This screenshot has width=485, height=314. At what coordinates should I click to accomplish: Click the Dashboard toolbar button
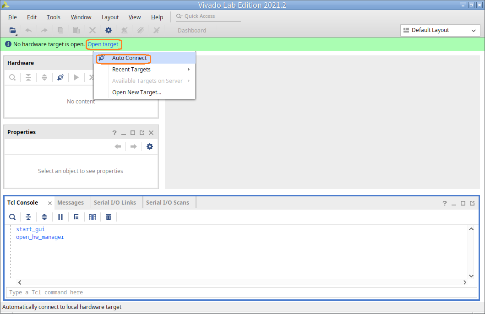tap(192, 30)
